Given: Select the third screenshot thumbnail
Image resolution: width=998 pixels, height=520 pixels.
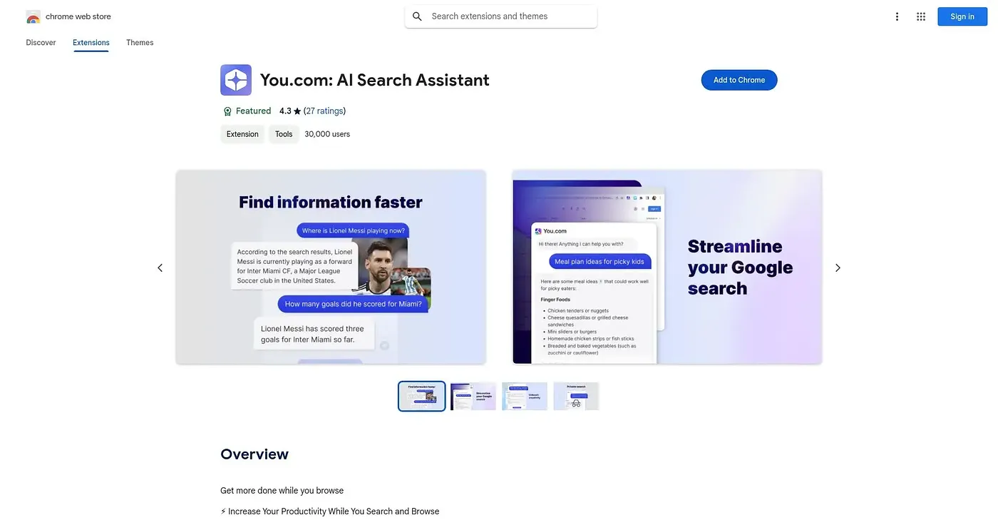Looking at the screenshot, I should 525,396.
